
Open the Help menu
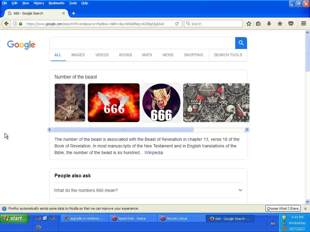coord(85,3)
